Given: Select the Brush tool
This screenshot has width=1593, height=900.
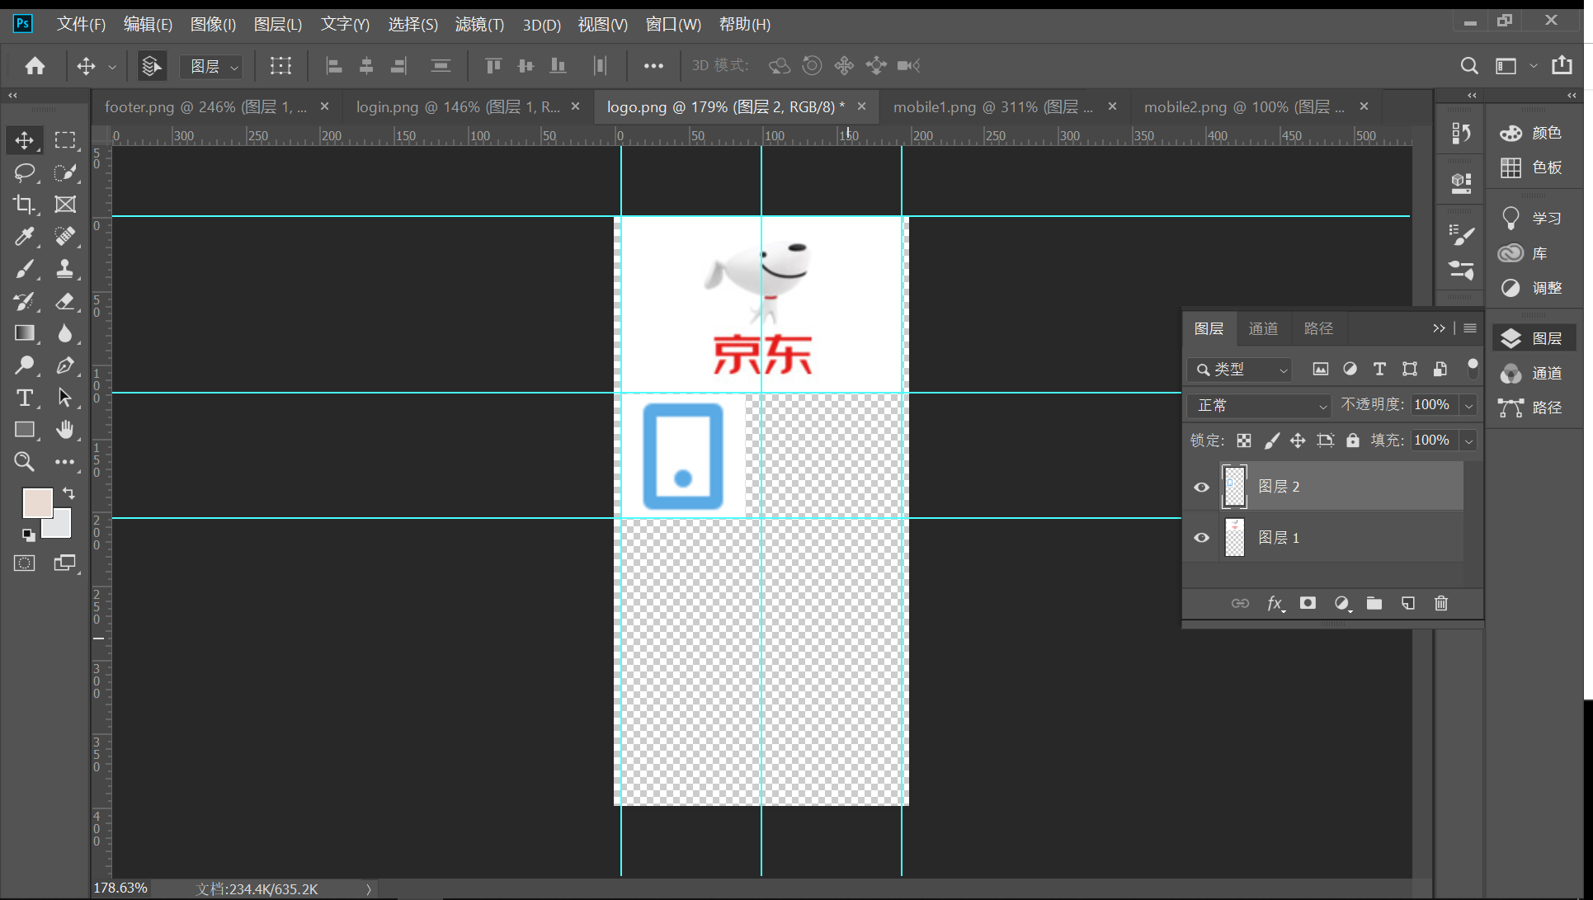Looking at the screenshot, I should [x=24, y=269].
